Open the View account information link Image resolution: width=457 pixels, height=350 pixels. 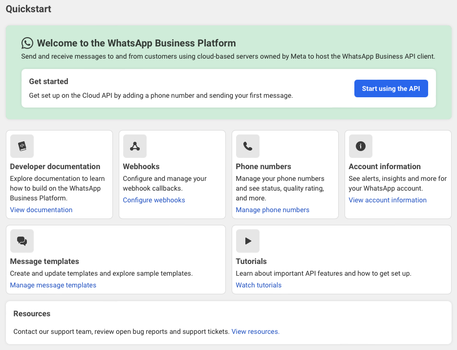[x=388, y=200]
